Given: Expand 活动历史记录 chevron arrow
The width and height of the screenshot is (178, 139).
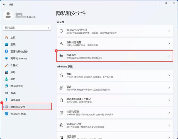Looking at the screenshot, I should 169,125.
